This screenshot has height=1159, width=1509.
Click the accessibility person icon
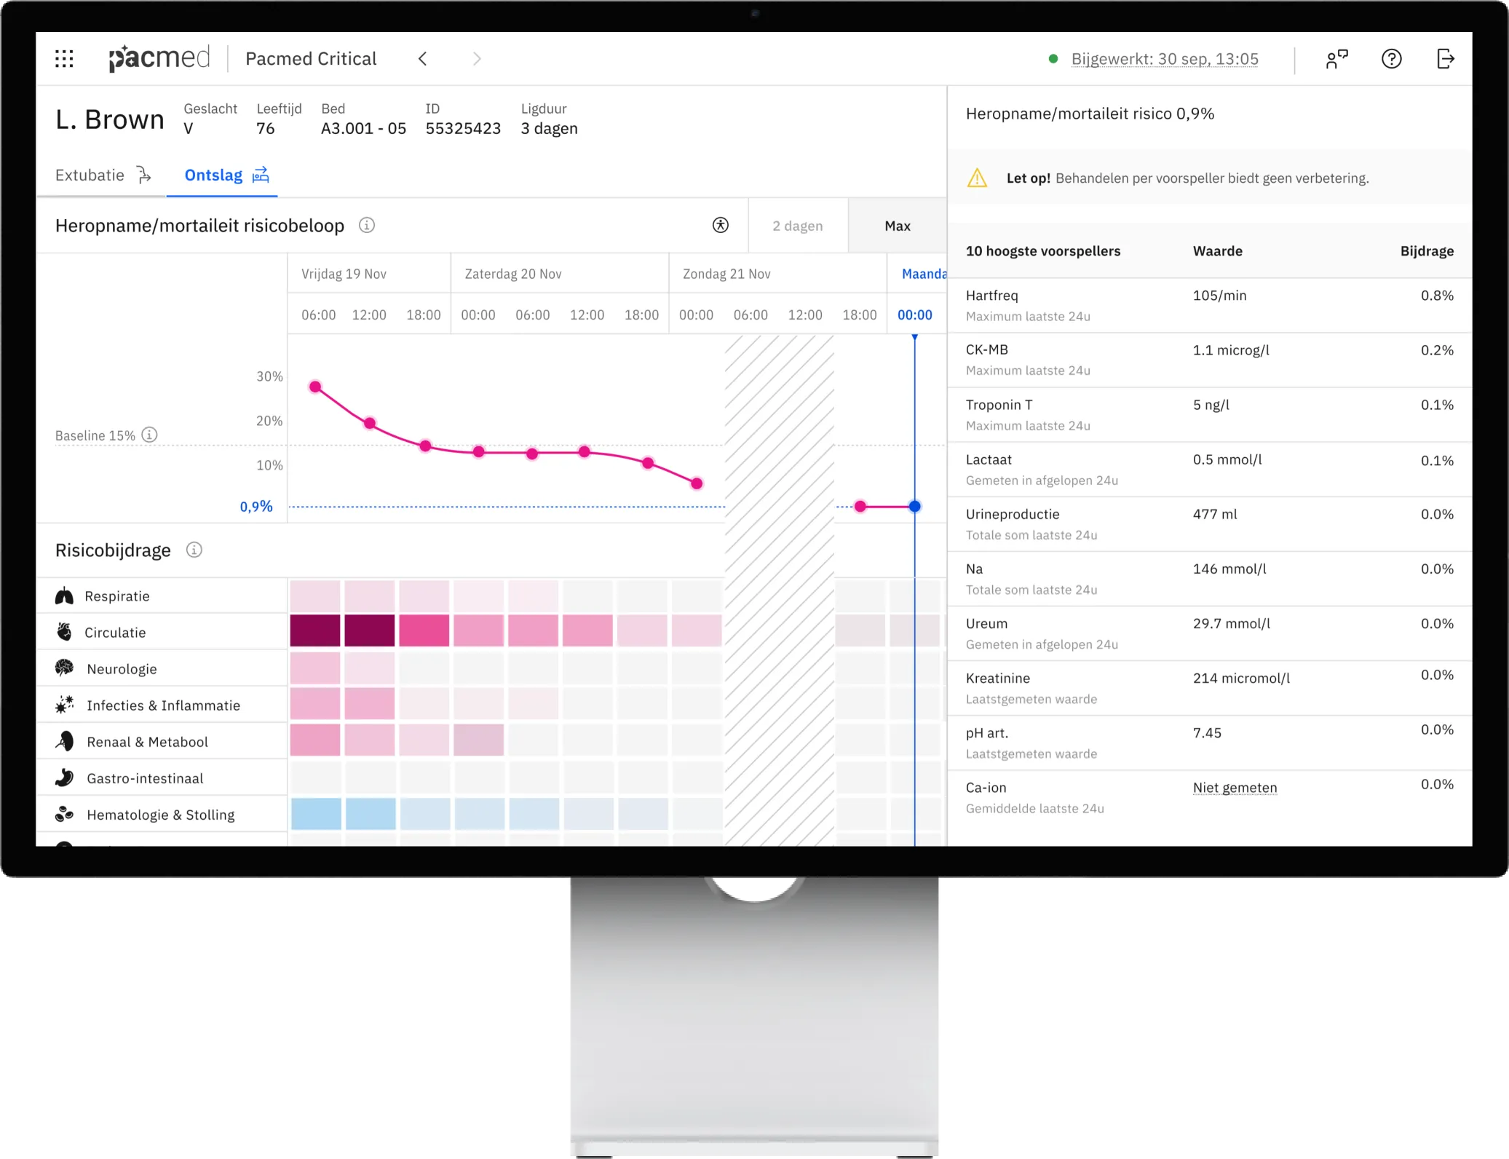(x=720, y=226)
